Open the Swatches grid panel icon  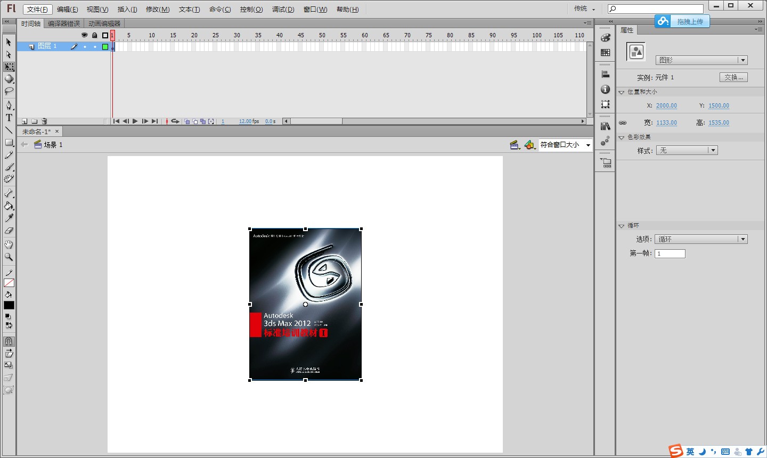[605, 53]
